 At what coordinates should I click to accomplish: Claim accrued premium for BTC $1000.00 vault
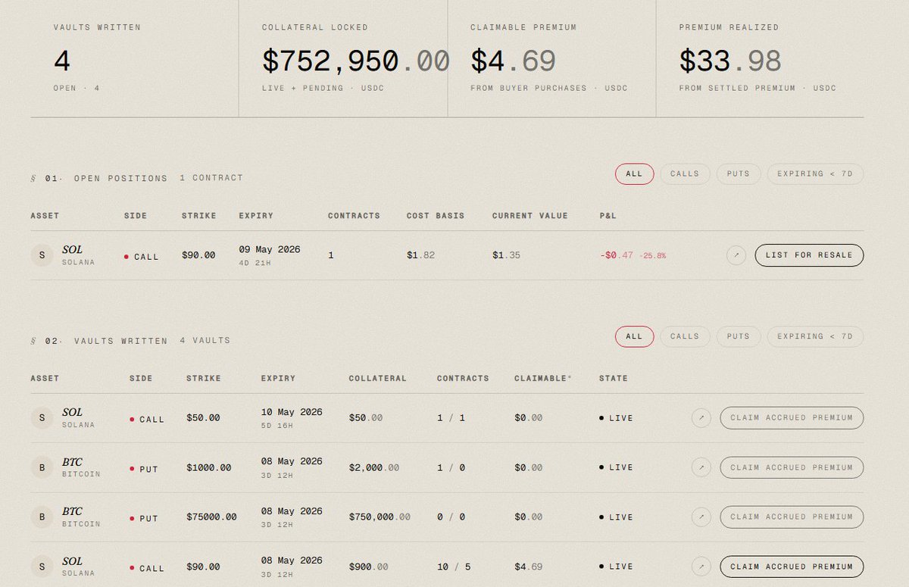[792, 468]
